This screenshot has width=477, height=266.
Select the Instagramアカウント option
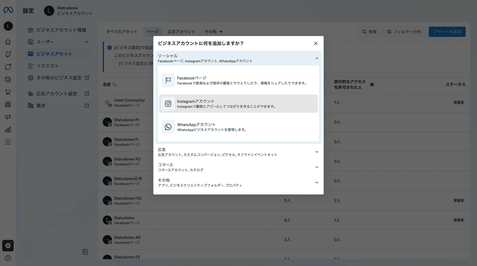coord(238,103)
